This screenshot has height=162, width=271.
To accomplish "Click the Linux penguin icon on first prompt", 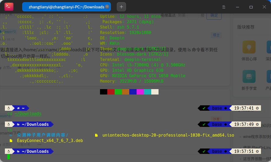I will coord(8,108).
